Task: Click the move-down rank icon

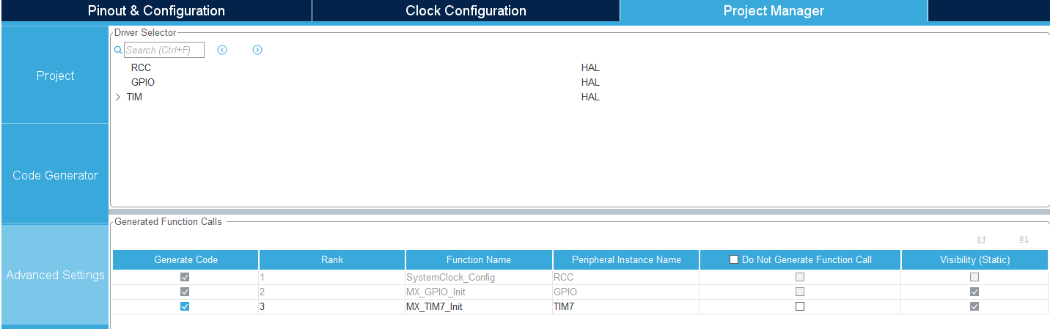Action: 1024,240
